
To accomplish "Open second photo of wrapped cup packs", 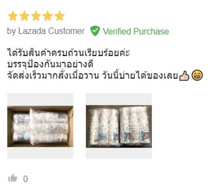I will click(x=119, y=126).
